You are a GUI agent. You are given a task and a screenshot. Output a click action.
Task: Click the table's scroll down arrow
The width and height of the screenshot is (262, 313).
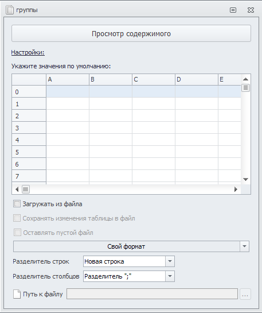click(246, 179)
